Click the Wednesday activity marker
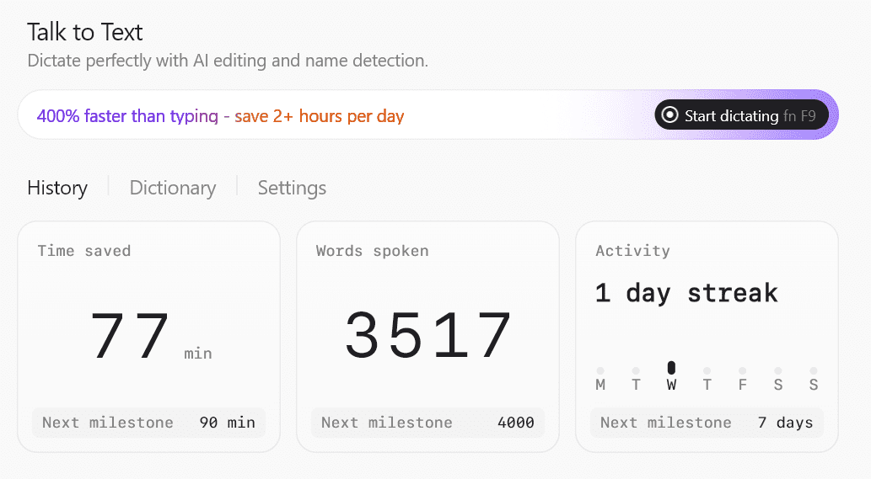871x479 pixels. point(671,368)
